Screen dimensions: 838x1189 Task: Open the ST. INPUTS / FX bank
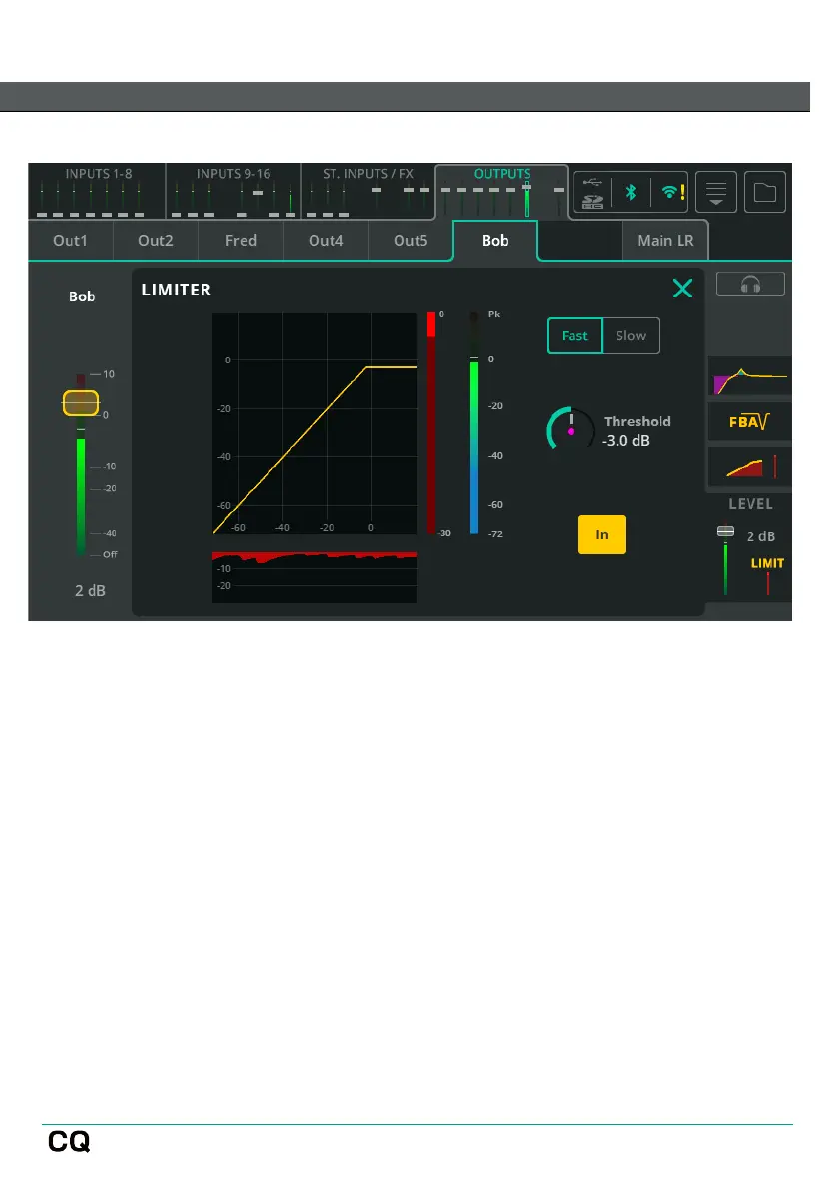[x=368, y=191]
